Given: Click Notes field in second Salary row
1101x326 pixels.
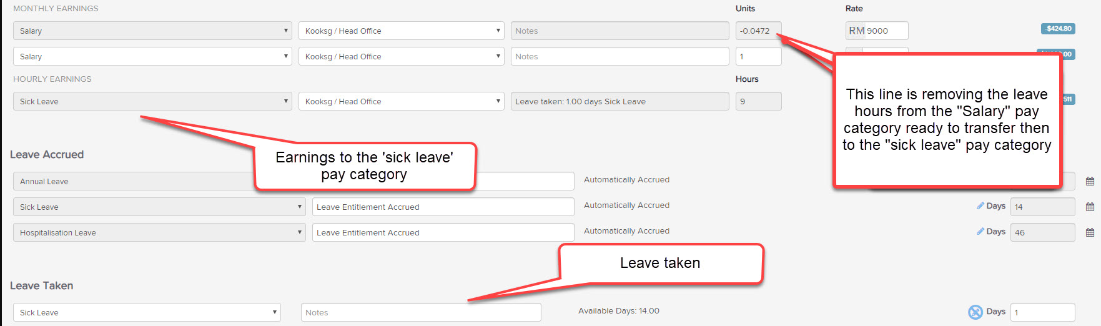Looking at the screenshot, I should click(620, 56).
